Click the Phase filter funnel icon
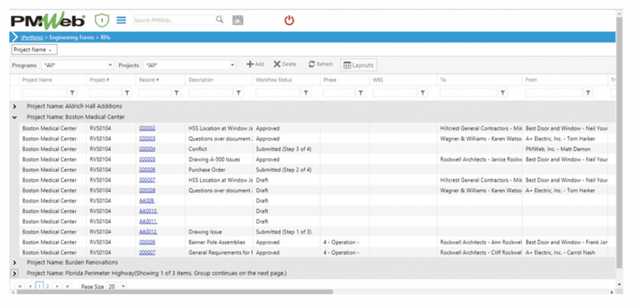Screen dimensions: 640x307 [x=361, y=93]
